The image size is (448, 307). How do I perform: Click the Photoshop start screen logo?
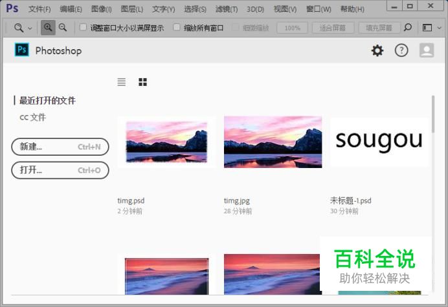22,50
